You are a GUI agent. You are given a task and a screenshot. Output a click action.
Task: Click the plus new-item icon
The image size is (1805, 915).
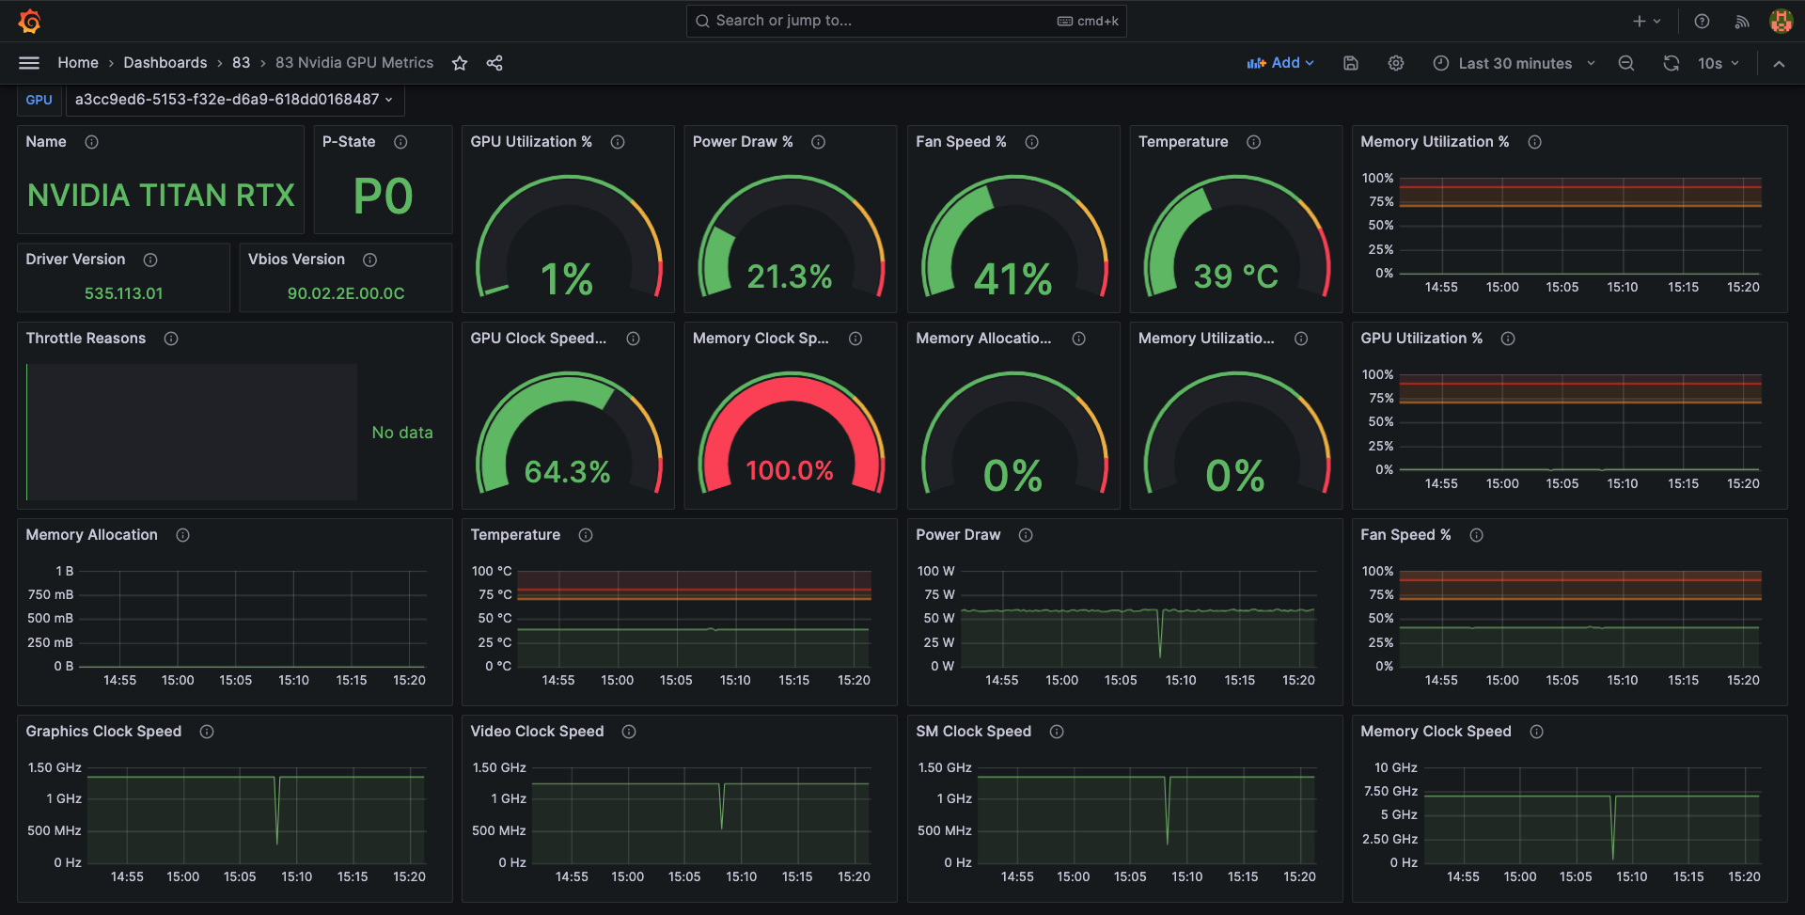point(1640,21)
